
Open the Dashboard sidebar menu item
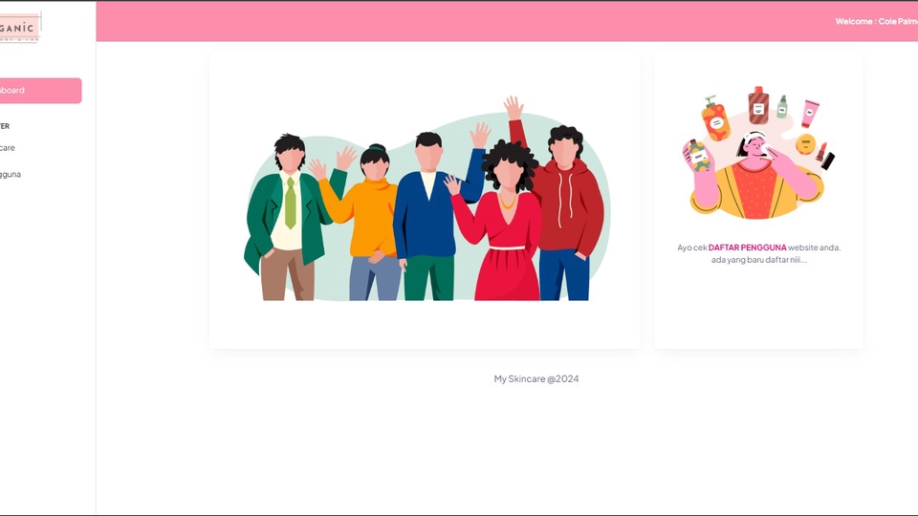coord(38,91)
